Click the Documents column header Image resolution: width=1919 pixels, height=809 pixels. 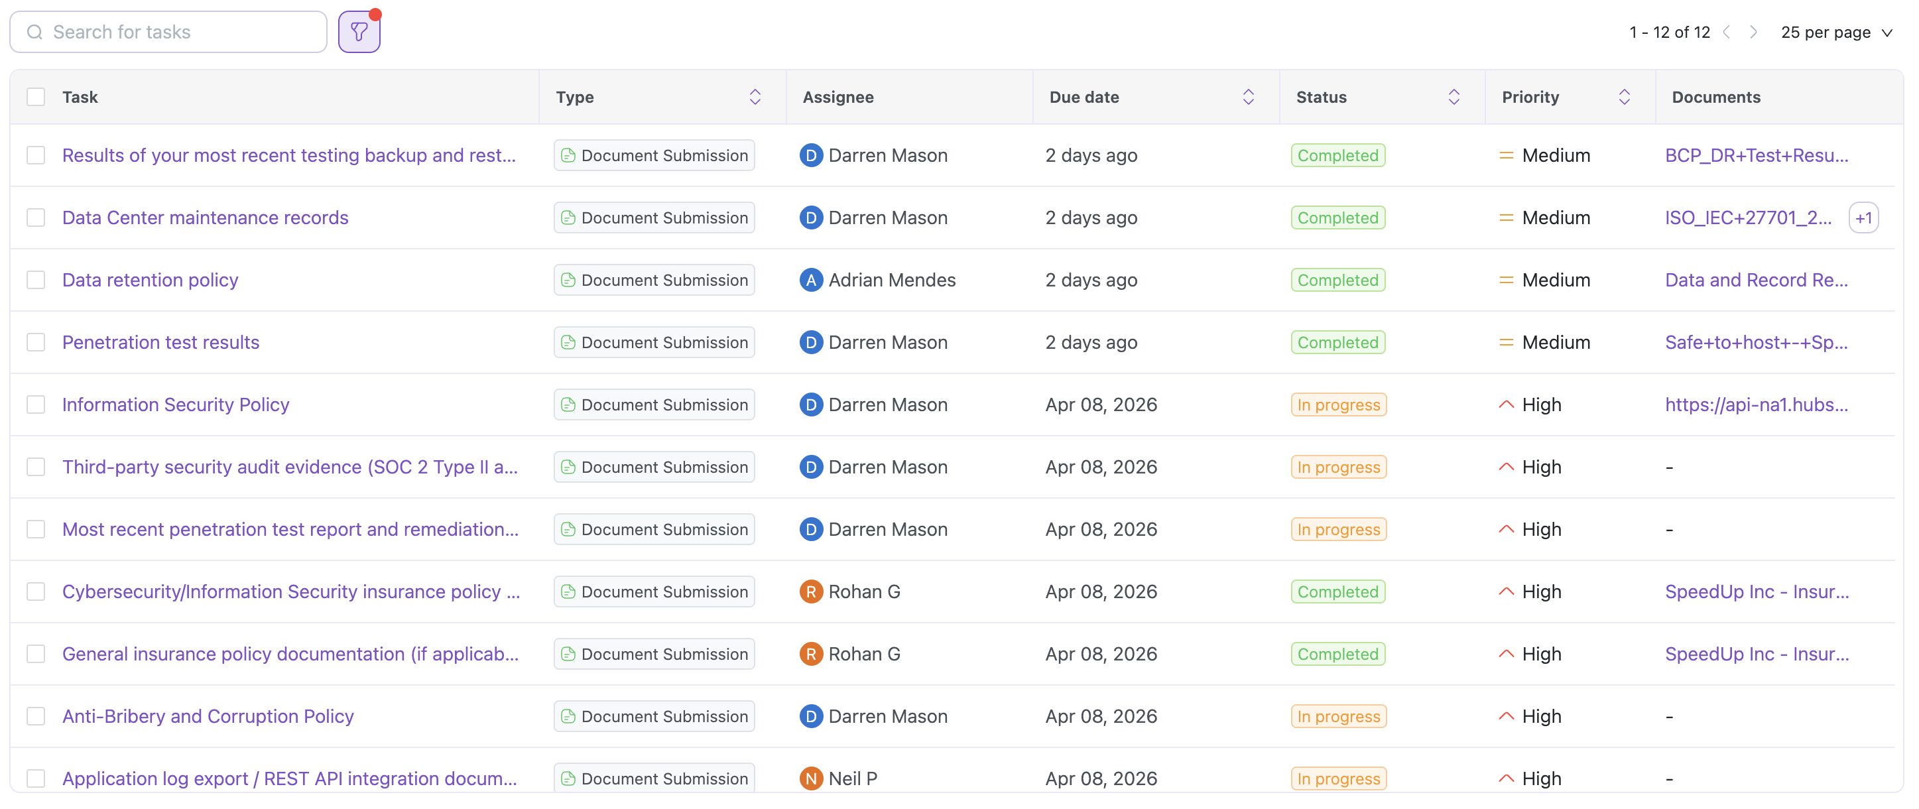(1715, 97)
